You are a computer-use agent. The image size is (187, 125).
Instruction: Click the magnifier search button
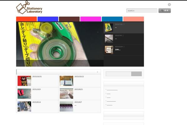coord(165,11)
